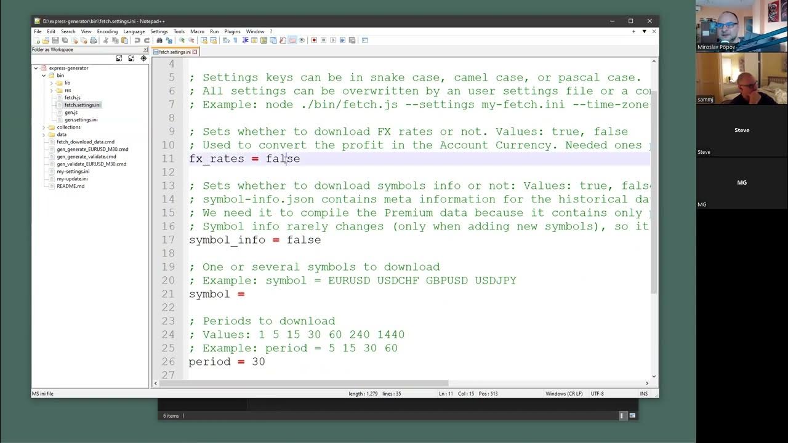Locate current file in workspace panel
The width and height of the screenshot is (788, 443).
143,58
